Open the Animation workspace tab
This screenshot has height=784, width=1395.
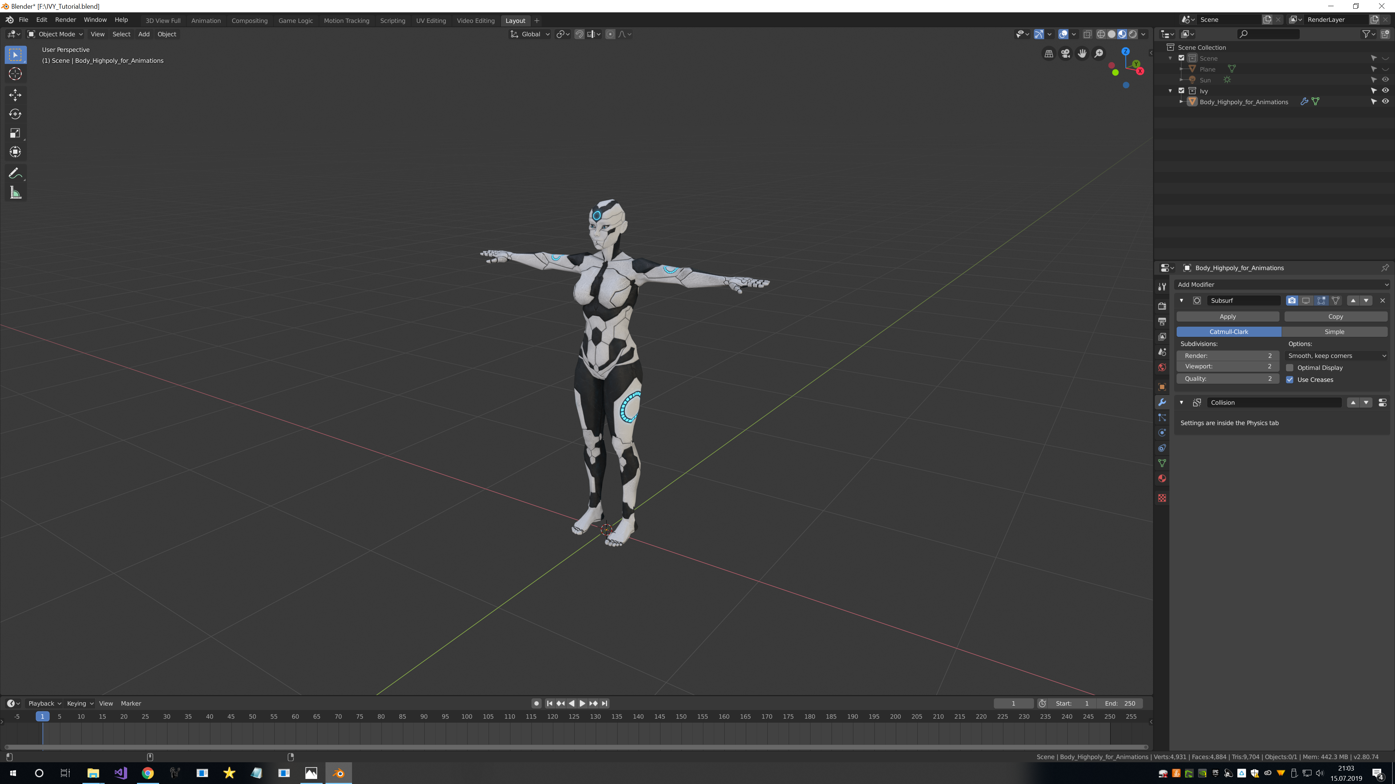pos(205,20)
